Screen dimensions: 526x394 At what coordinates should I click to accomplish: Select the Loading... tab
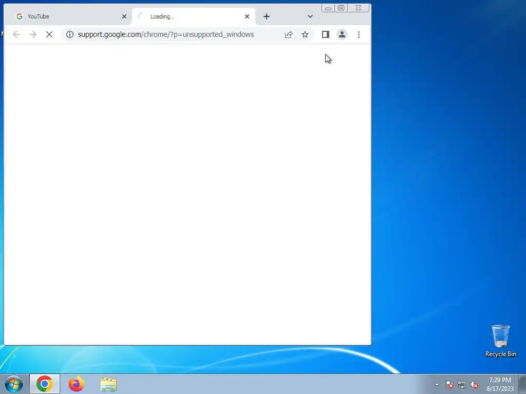click(x=194, y=16)
